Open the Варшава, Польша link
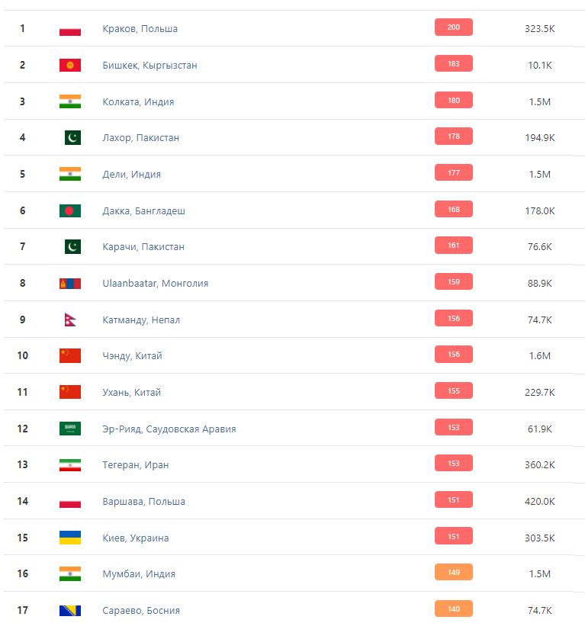 click(x=143, y=502)
